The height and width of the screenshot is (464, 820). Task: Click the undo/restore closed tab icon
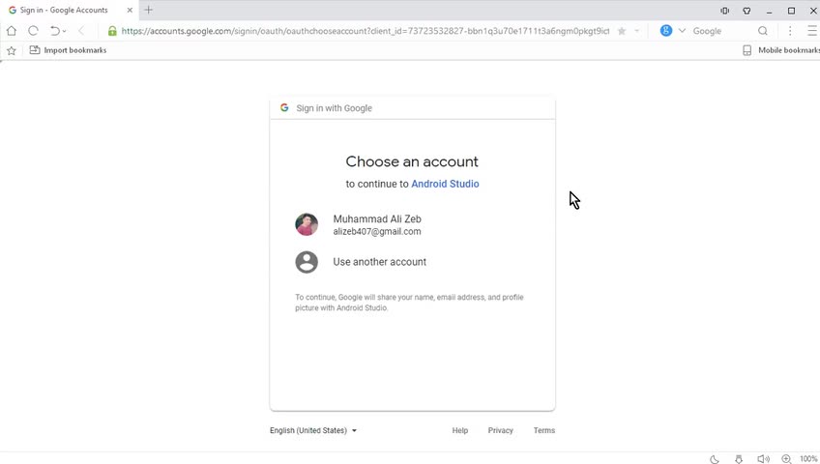54,31
